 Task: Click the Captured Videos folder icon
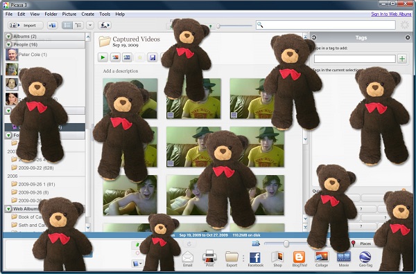tap(105, 42)
